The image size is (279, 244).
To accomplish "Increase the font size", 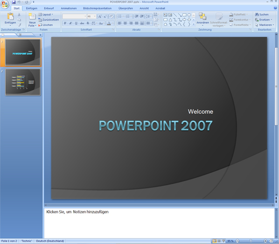I will click(x=100, y=16).
